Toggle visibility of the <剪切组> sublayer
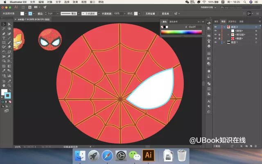Screen dimensions: 262x164 tap(216, 34)
